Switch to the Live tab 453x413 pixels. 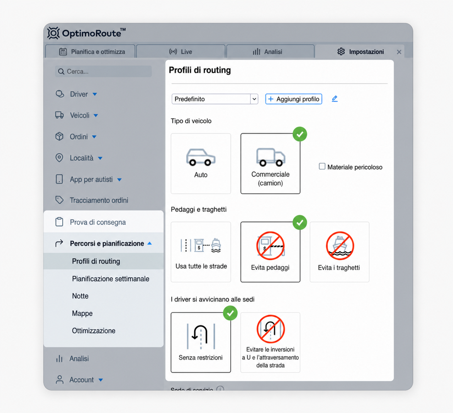pyautogui.click(x=181, y=51)
